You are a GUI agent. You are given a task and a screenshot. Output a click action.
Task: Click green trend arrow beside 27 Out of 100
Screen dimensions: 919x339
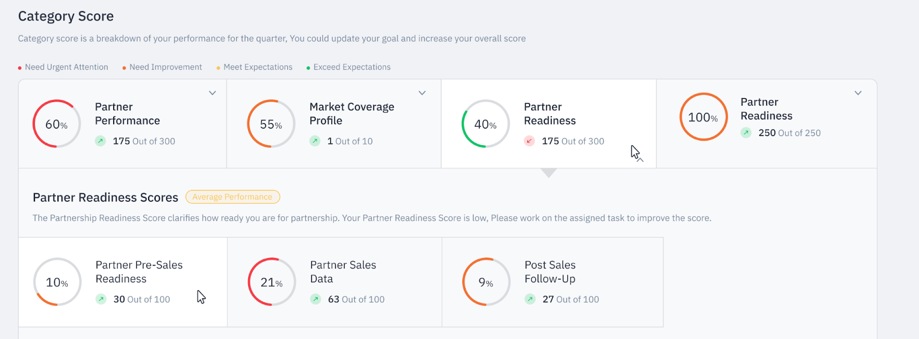(530, 299)
